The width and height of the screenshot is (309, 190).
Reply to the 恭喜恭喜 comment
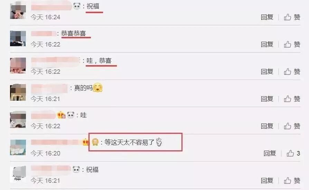point(267,44)
